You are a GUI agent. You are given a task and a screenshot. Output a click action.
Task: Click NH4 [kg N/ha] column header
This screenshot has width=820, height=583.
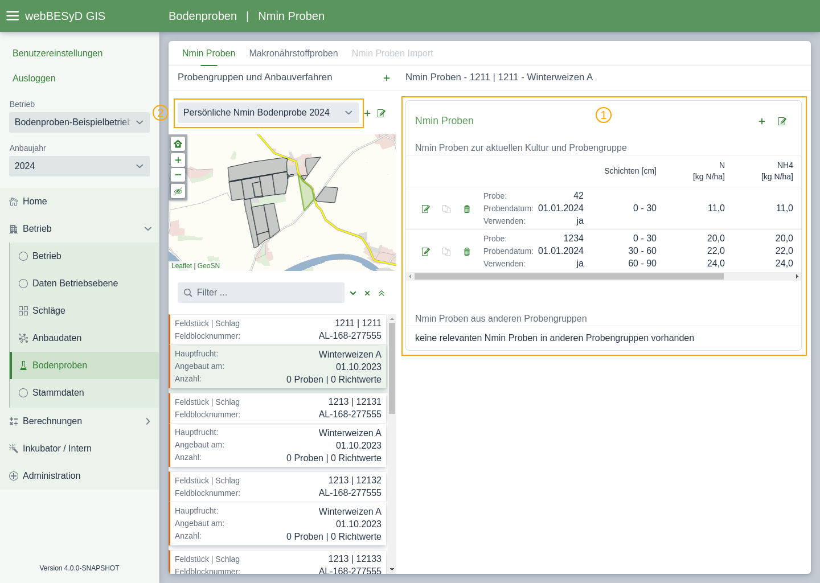point(777,171)
